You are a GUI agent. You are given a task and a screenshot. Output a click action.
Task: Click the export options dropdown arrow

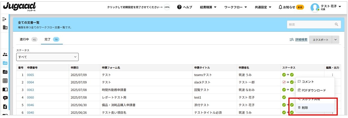pos(335,40)
